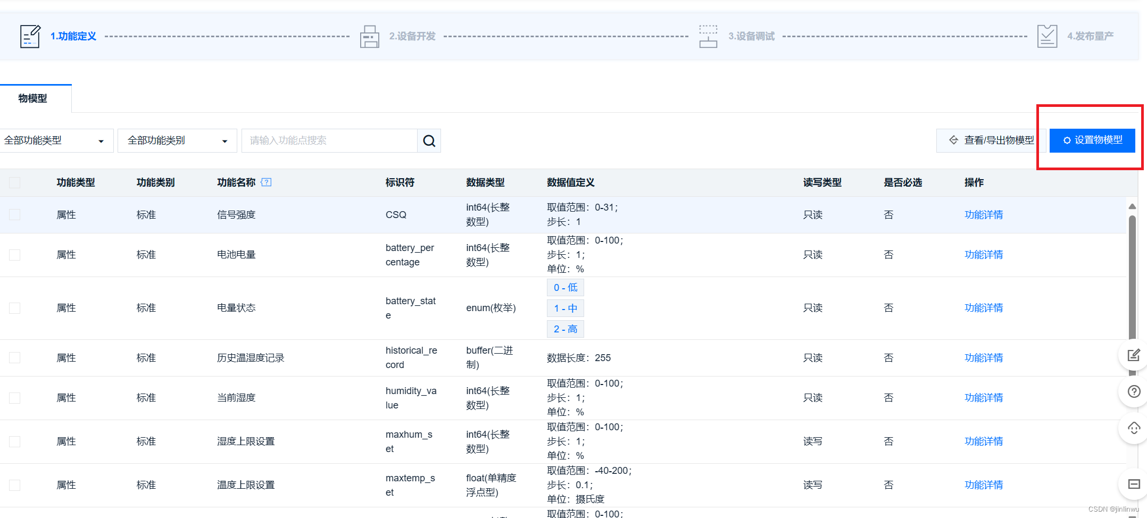Click the floating feedback pencil icon
Viewport: 1147px width, 518px height.
[x=1133, y=355]
